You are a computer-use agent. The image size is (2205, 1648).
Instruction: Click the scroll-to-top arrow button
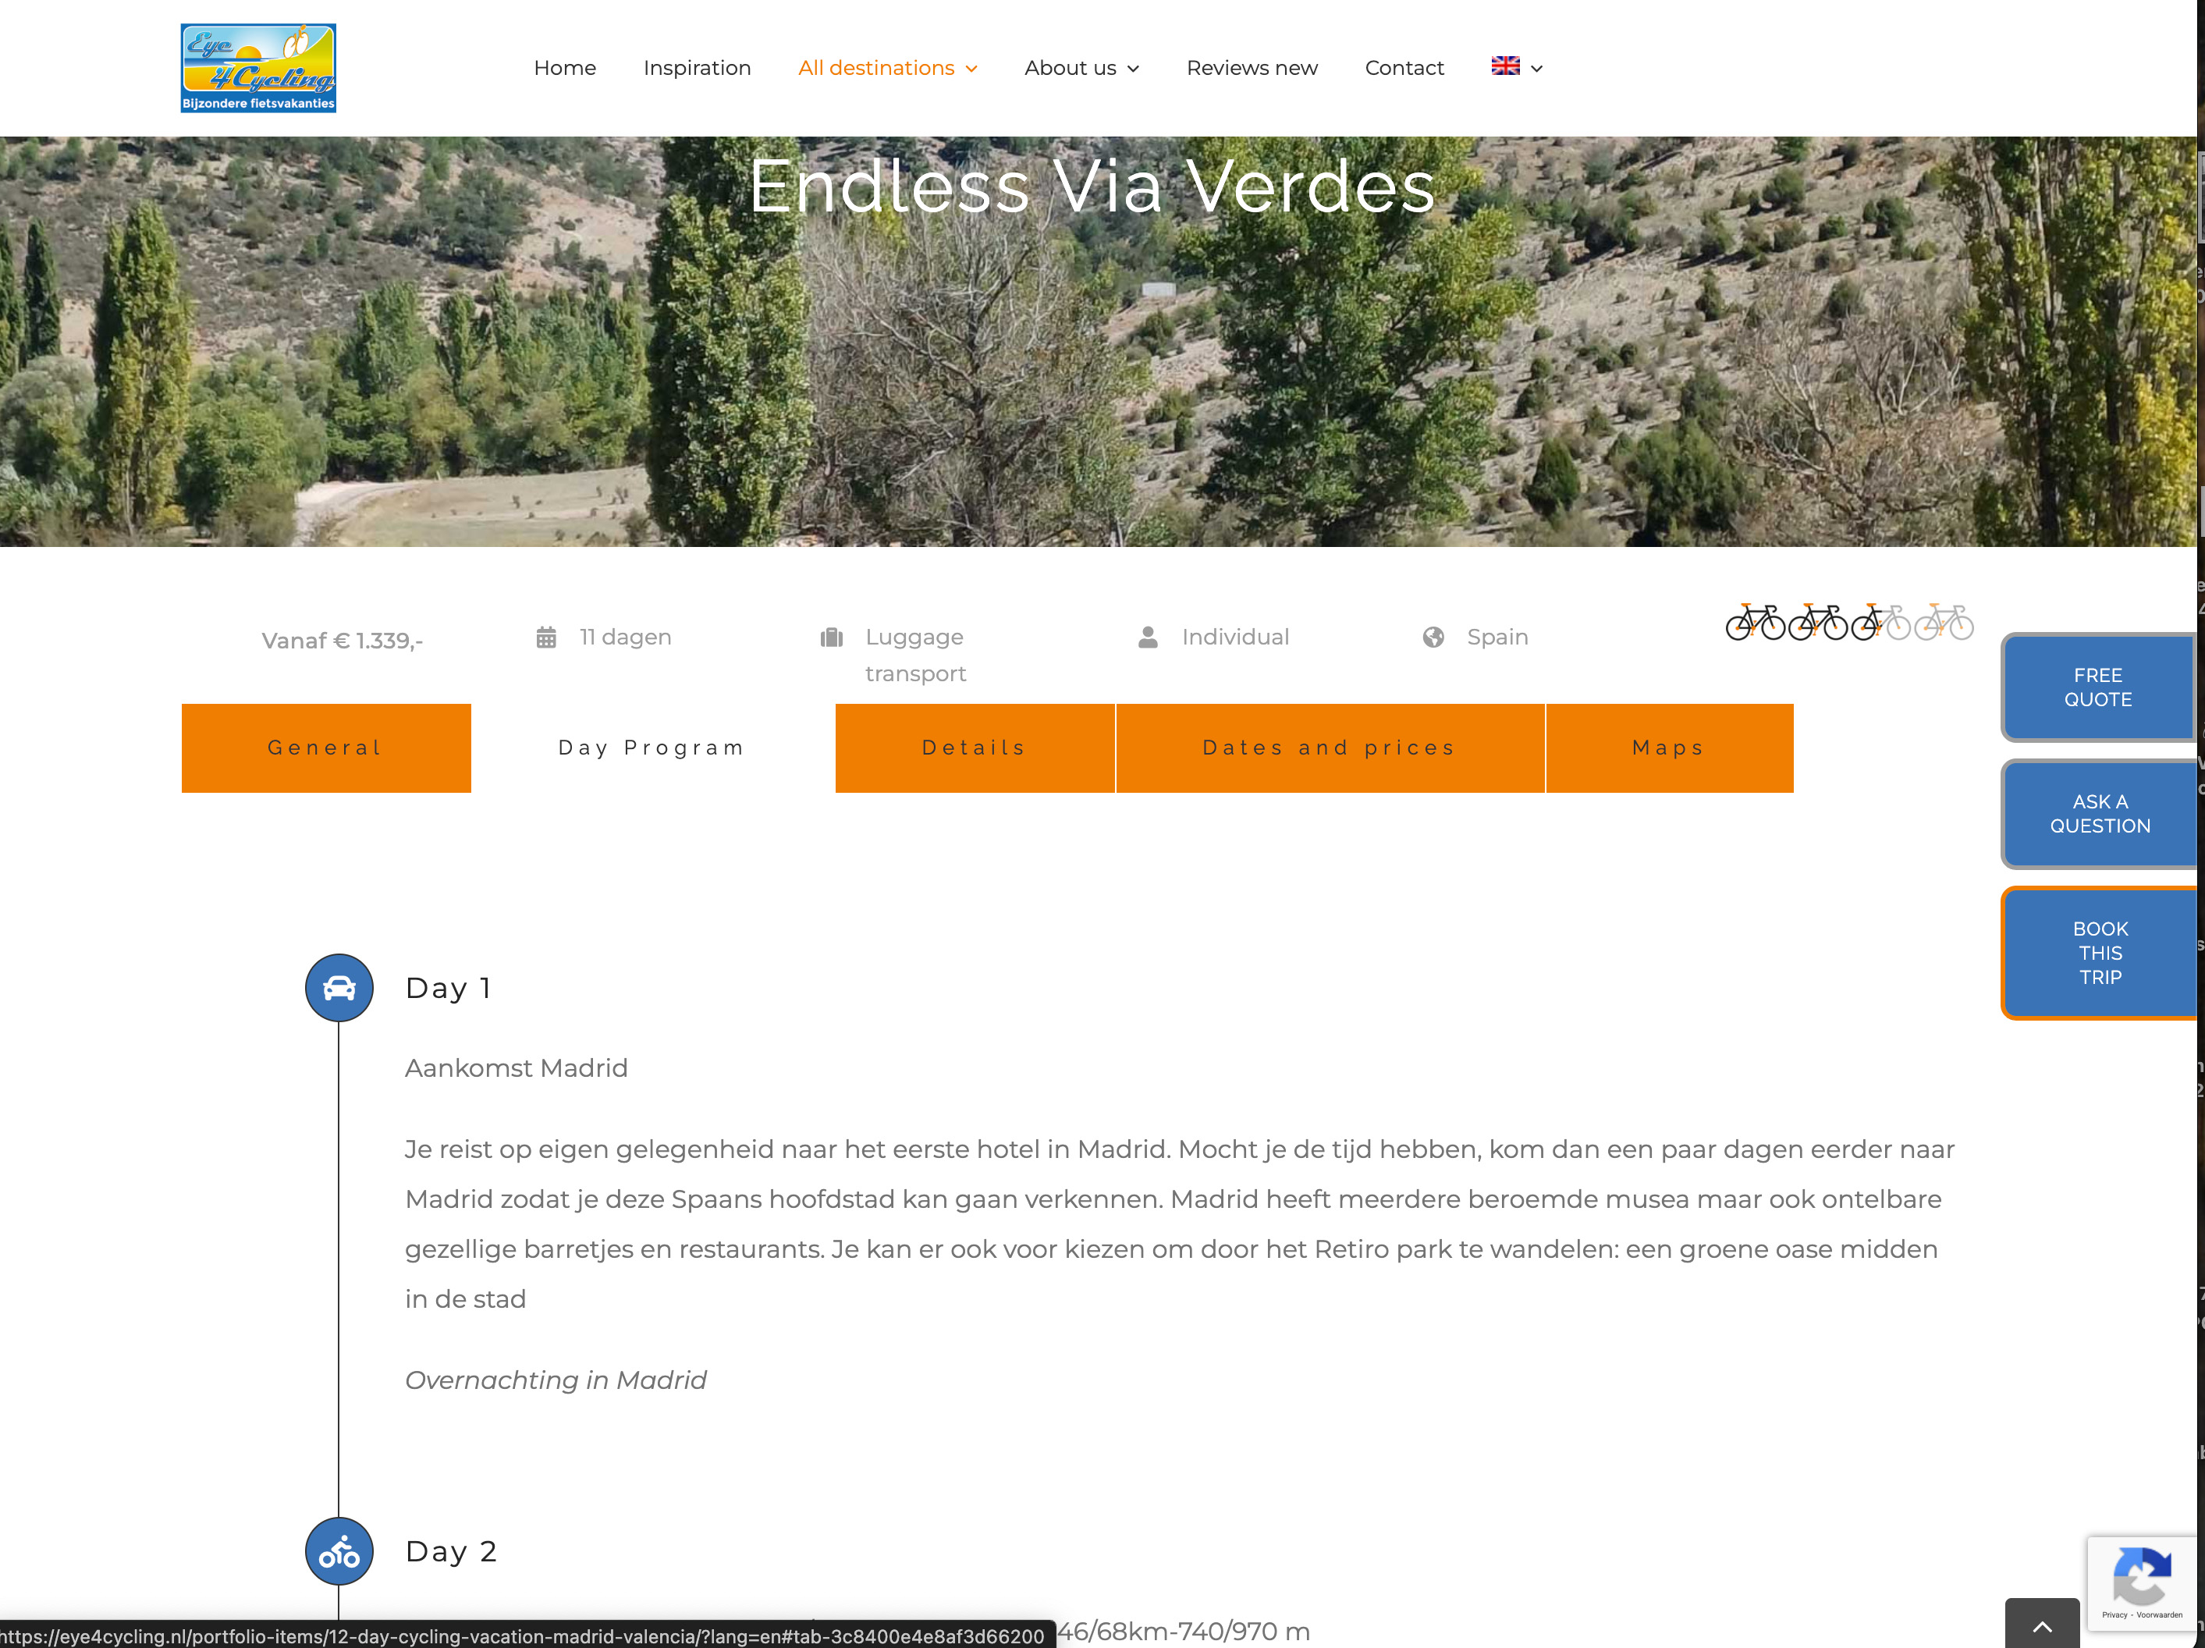(x=2043, y=1626)
